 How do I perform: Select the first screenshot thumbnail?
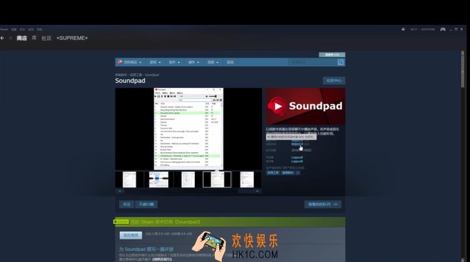click(129, 179)
